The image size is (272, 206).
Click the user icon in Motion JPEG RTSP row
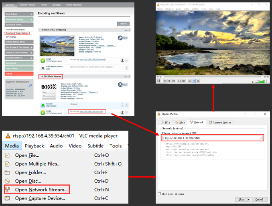[122, 61]
